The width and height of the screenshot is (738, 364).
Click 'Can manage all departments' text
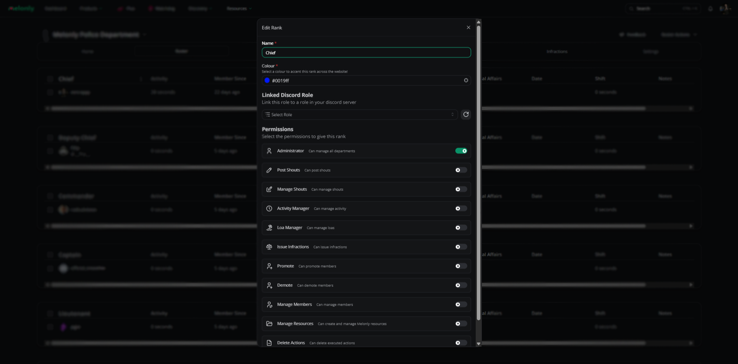coord(332,151)
